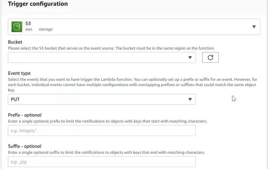This screenshot has width=268, height=169.
Task: Select the storage tag under S3
Action: [46, 29]
